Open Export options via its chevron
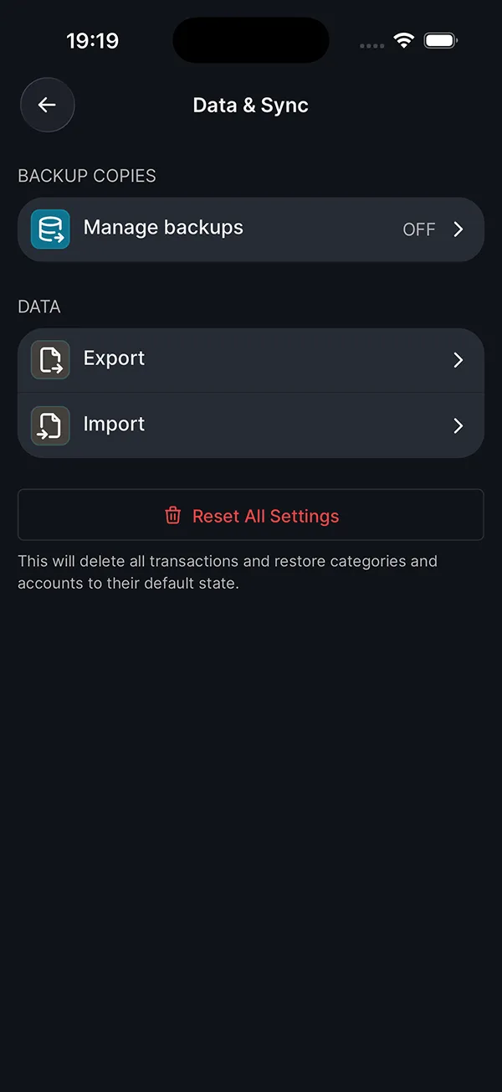The image size is (502, 1092). point(458,359)
